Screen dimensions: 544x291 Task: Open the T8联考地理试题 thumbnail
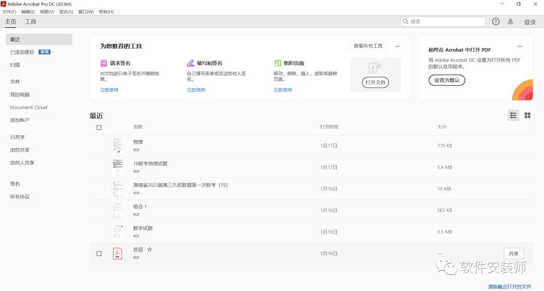coord(117,167)
